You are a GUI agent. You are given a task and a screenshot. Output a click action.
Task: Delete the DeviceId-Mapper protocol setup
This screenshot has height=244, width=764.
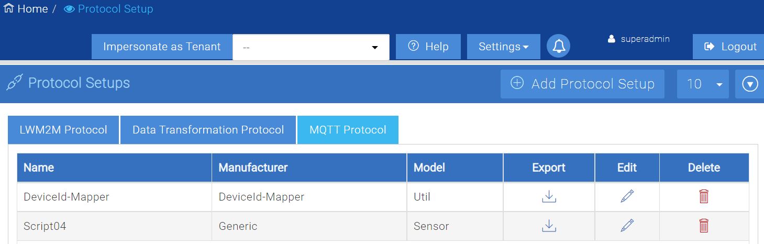pyautogui.click(x=704, y=197)
